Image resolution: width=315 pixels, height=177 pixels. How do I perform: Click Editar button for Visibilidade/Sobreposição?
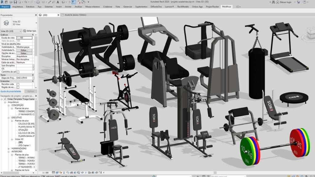24,50
